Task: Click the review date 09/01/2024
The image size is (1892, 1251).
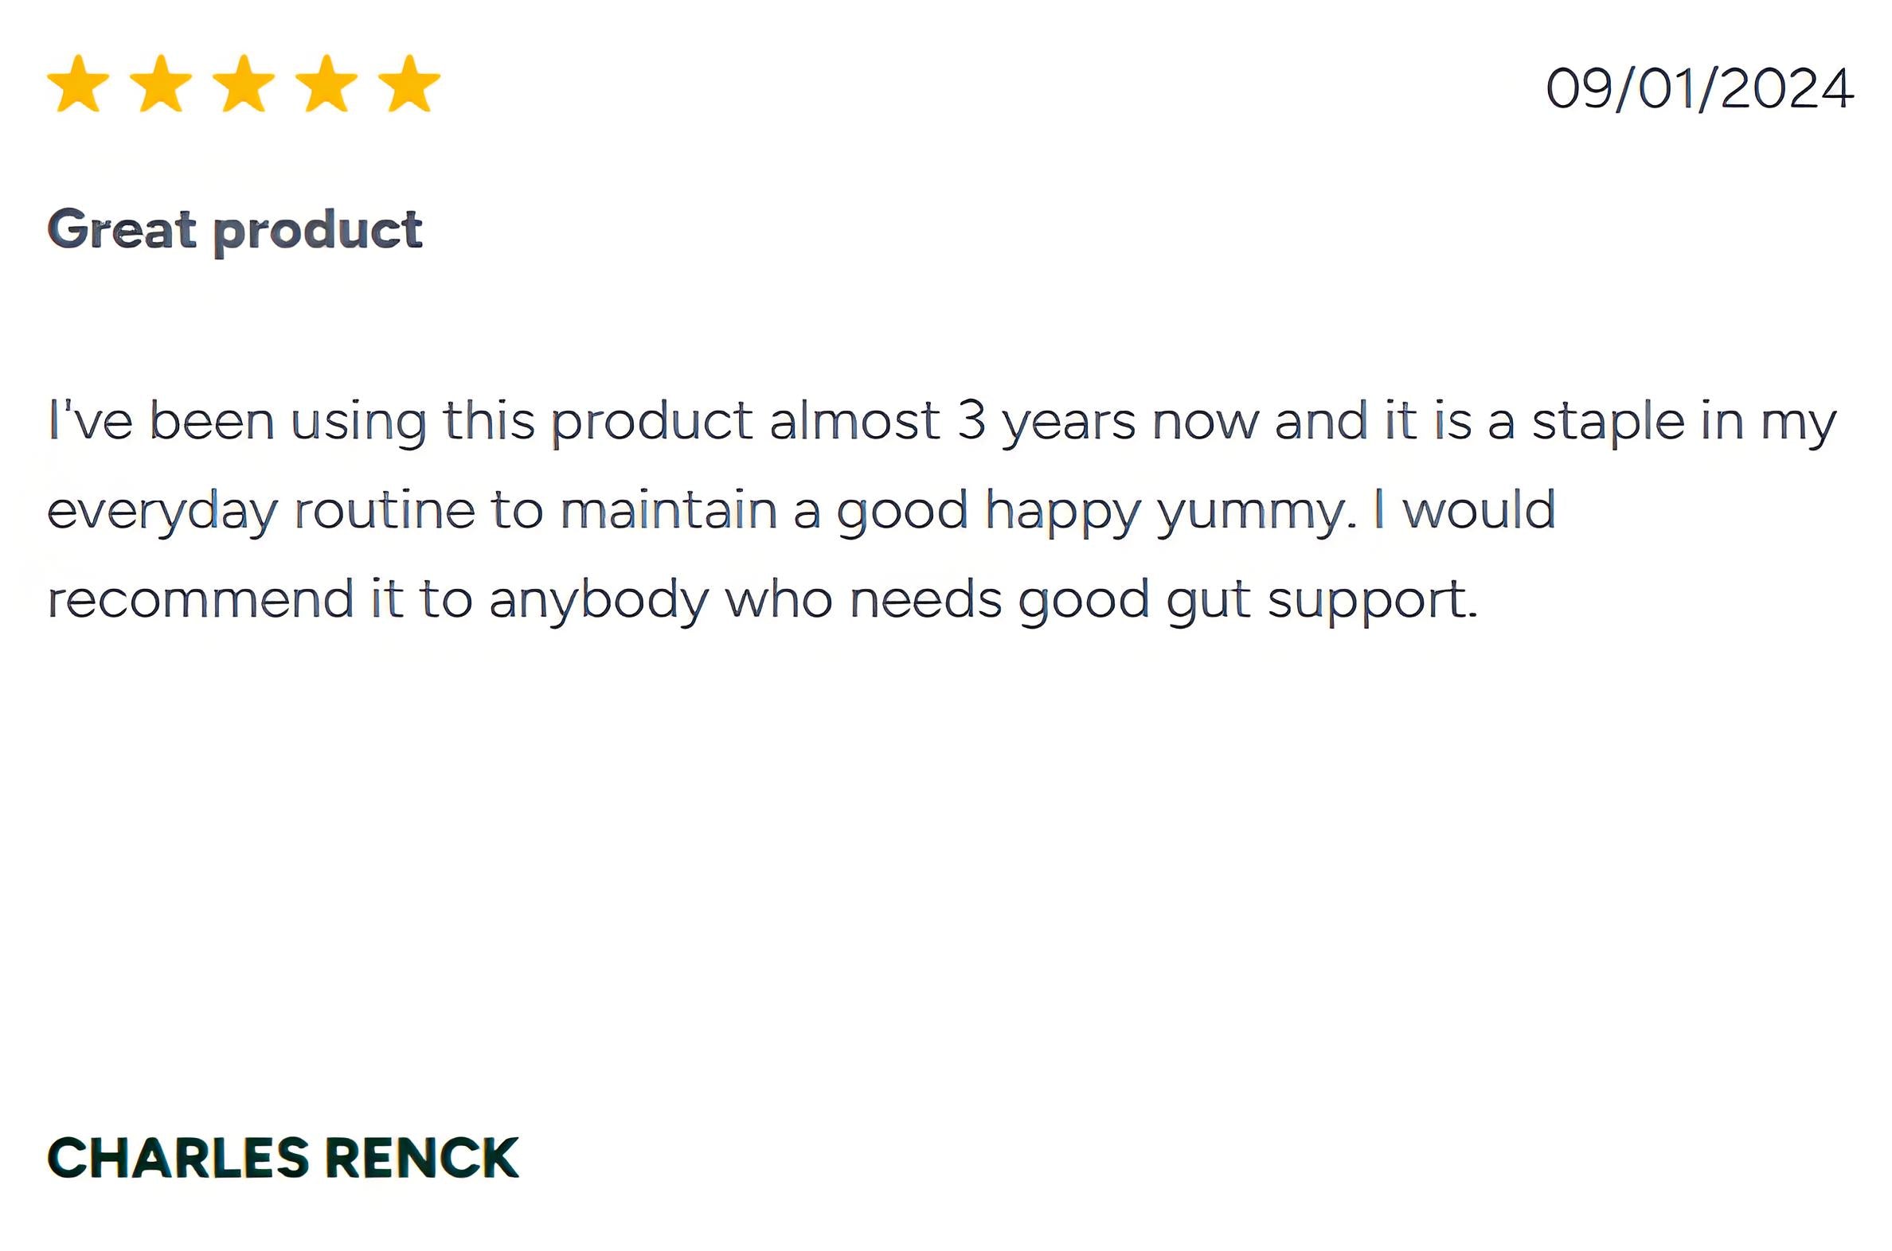Action: tap(1698, 88)
